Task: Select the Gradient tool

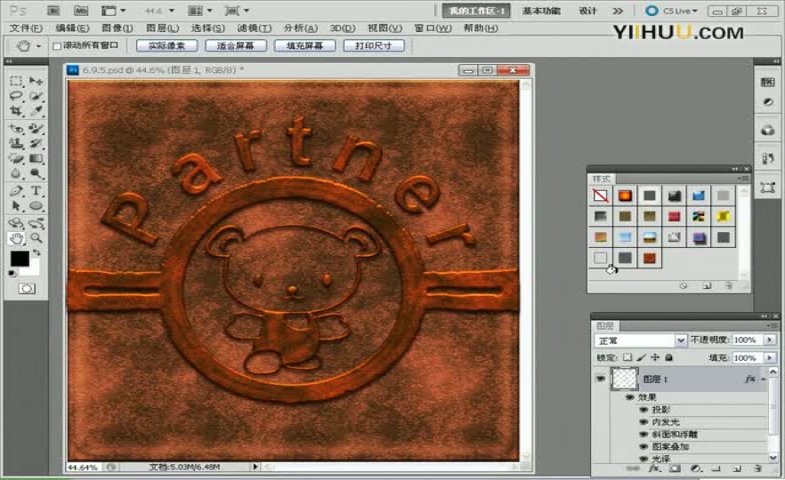Action: click(x=36, y=159)
